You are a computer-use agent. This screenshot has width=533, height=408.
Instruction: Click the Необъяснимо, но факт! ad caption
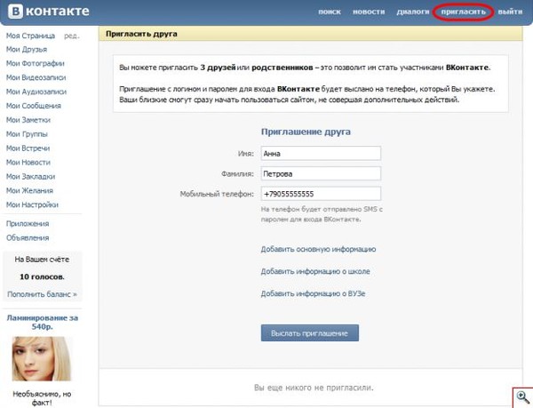[x=42, y=398]
